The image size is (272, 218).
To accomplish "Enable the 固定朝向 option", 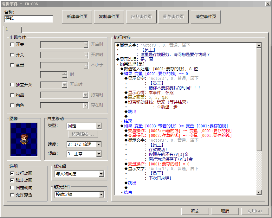I will point(12,188).
